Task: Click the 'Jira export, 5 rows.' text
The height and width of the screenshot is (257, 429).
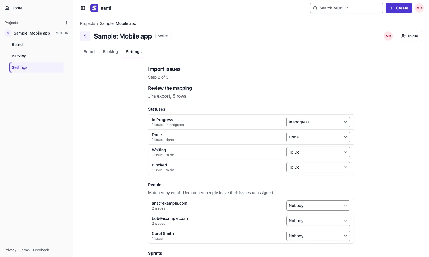Action: (168, 96)
